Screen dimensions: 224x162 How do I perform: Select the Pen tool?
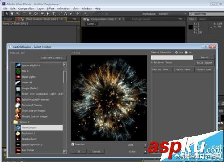tap(48, 14)
